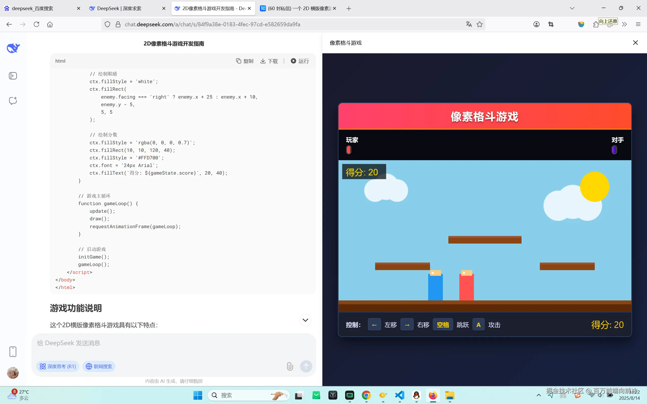This screenshot has height=404, width=647.
Task: Open the DeepSeek mobile app icon
Action: coord(13,352)
